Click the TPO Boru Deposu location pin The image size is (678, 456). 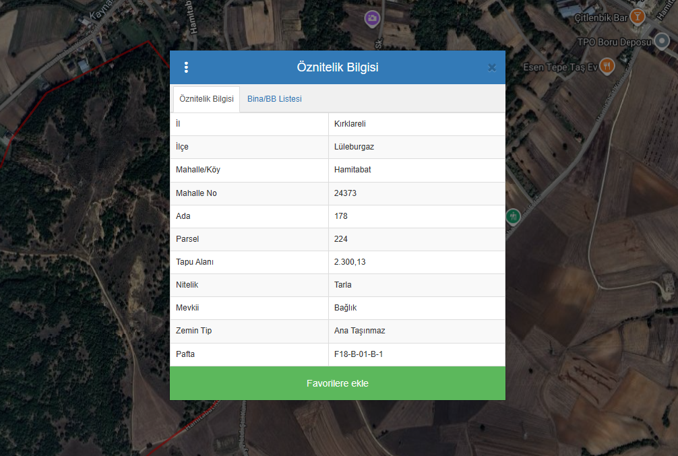[662, 42]
